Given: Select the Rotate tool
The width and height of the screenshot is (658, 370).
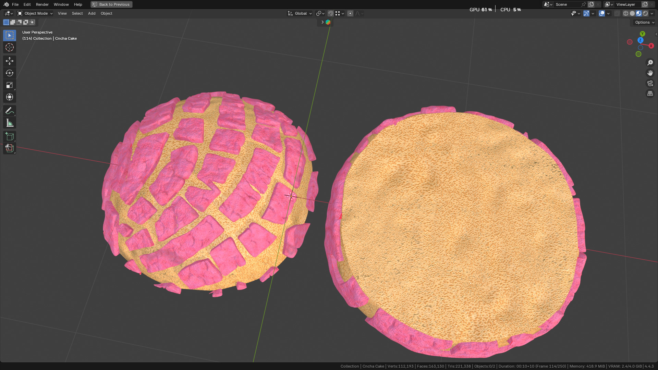Looking at the screenshot, I should [10, 73].
